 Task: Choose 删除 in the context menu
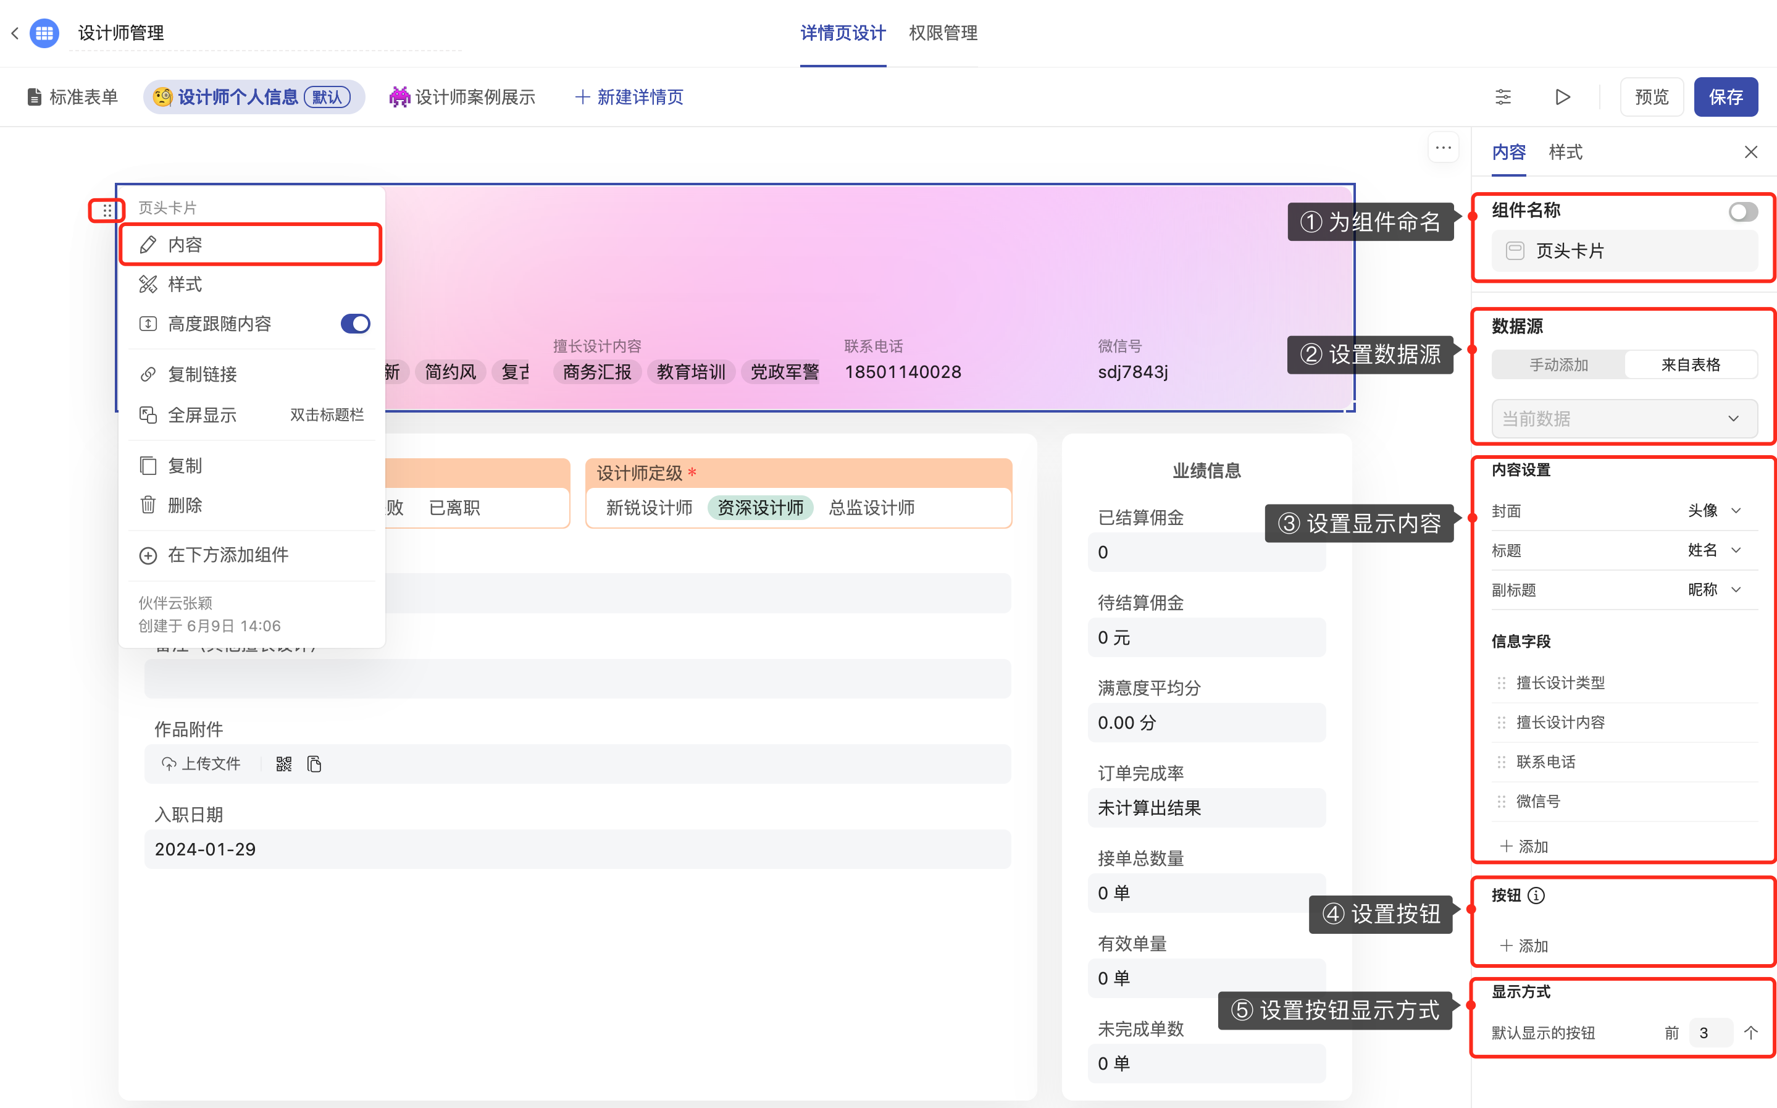(x=251, y=505)
